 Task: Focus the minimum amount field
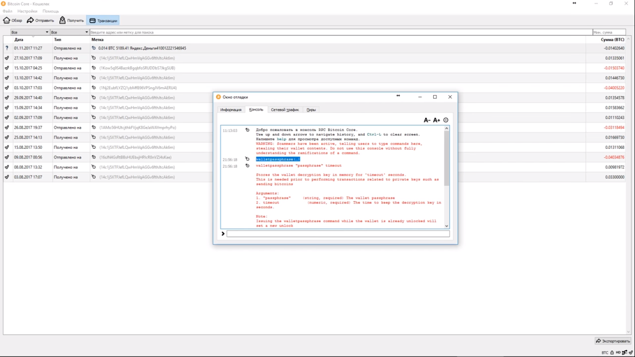(x=609, y=32)
